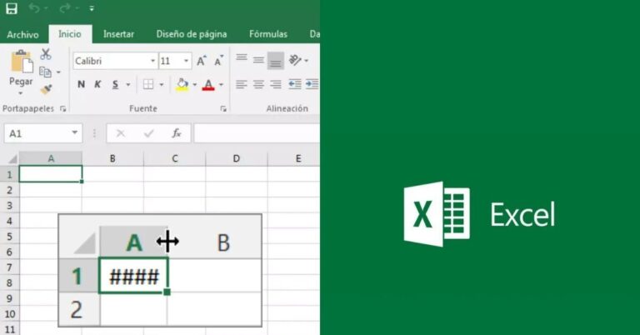Click the Align Left icon
This screenshot has width=640, height=335.
[x=242, y=84]
